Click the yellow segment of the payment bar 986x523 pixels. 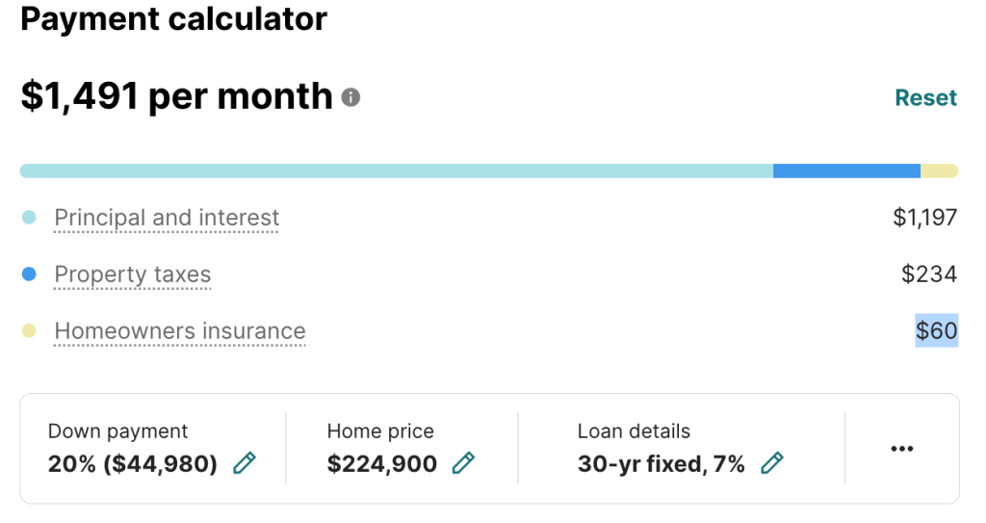pos(939,171)
